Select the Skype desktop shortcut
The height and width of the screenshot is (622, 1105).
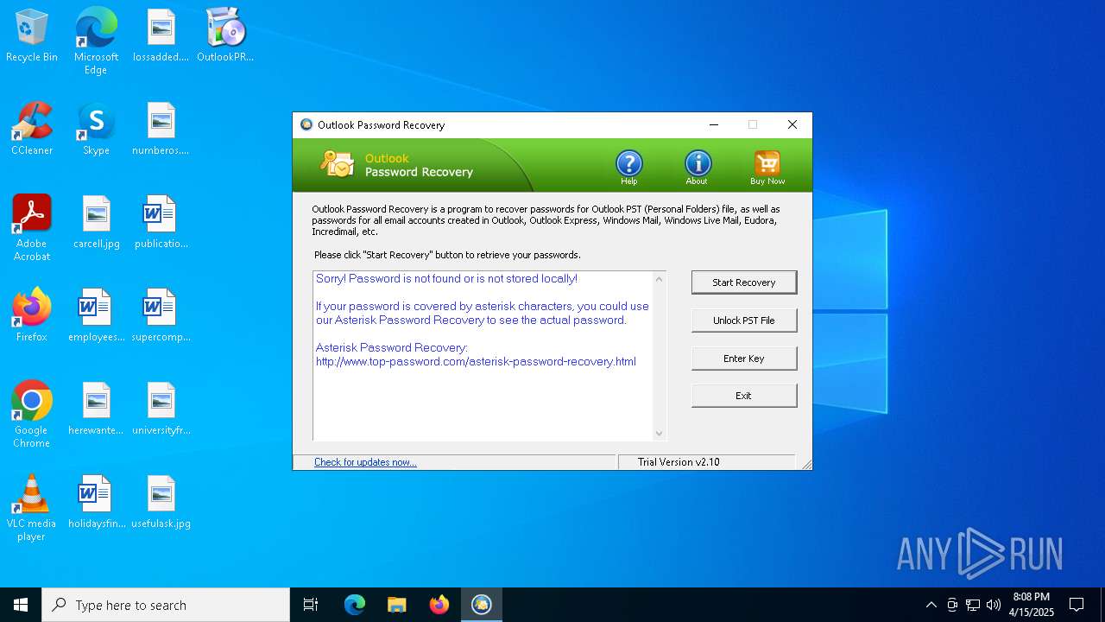tap(96, 130)
